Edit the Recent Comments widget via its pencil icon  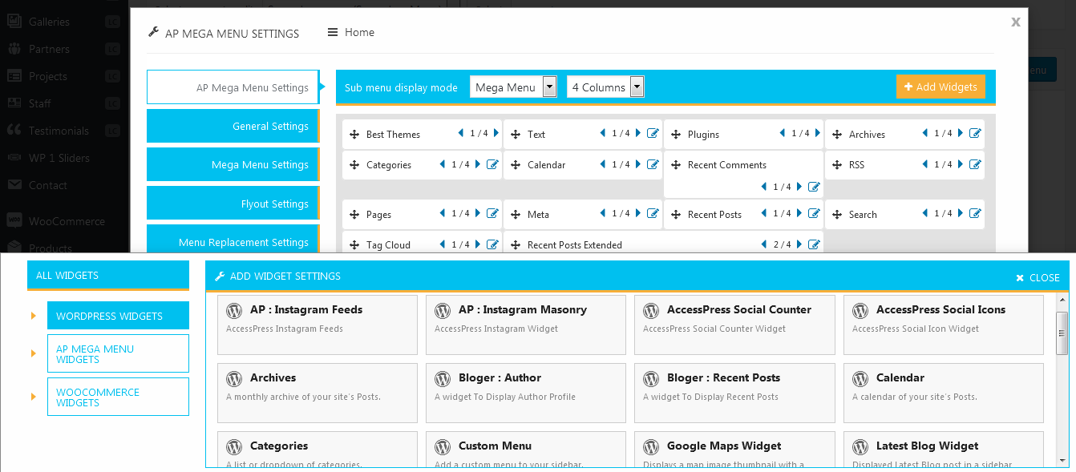coord(814,187)
